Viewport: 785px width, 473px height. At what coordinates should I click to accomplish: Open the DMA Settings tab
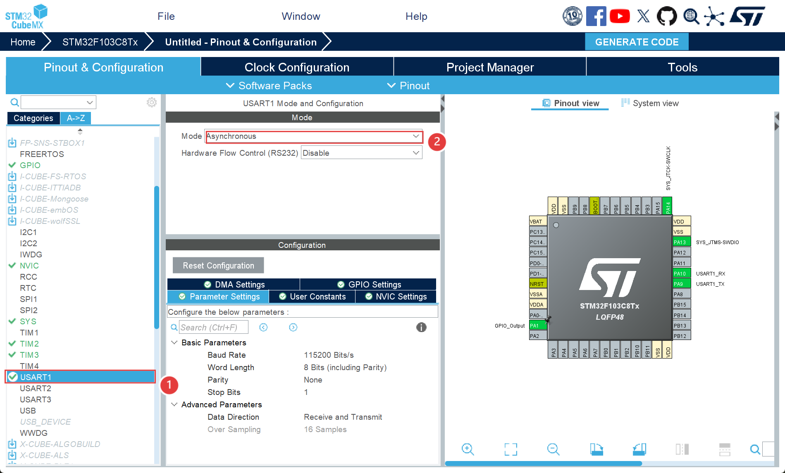(x=234, y=284)
